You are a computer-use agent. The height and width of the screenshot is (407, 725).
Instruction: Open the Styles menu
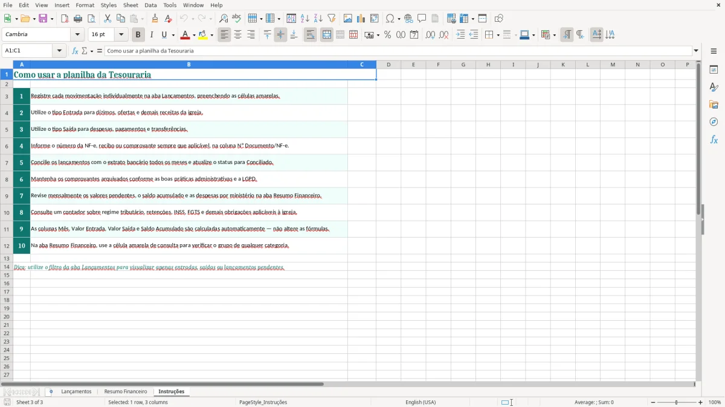pyautogui.click(x=109, y=5)
